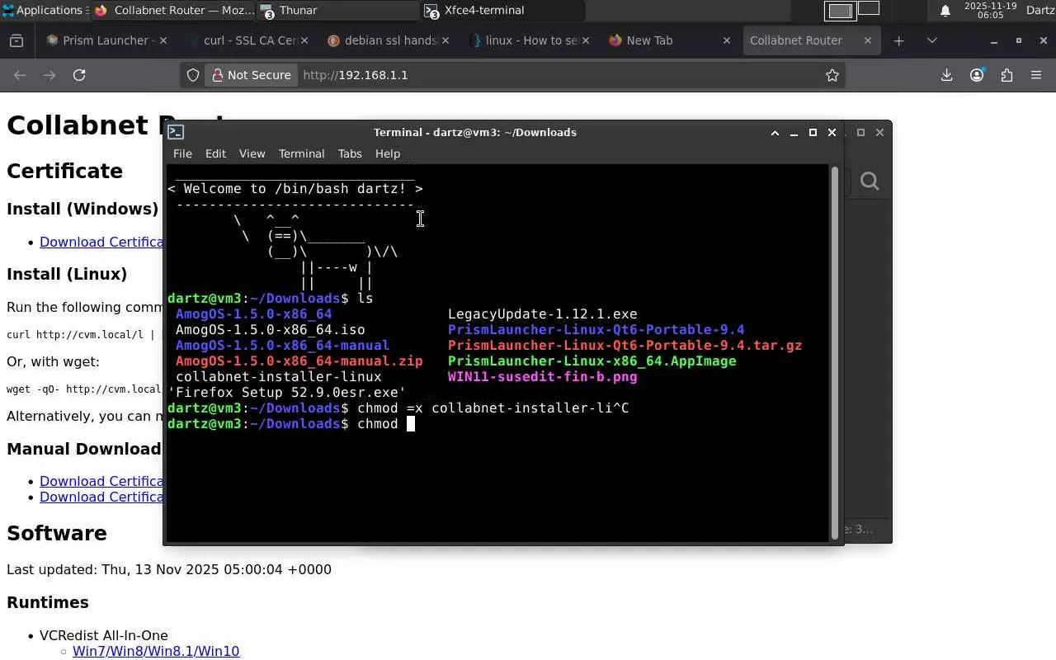The height and width of the screenshot is (660, 1056).
Task: Open the terminal Edit menu
Action: pos(215,153)
